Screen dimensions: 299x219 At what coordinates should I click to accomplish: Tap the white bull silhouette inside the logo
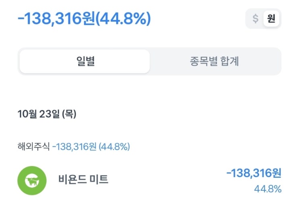click(x=32, y=181)
